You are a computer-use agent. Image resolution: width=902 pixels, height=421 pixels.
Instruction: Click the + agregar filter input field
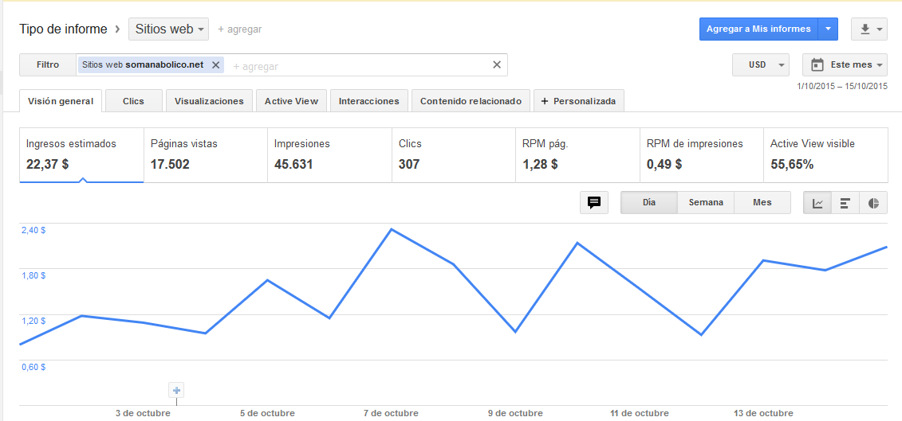[255, 66]
